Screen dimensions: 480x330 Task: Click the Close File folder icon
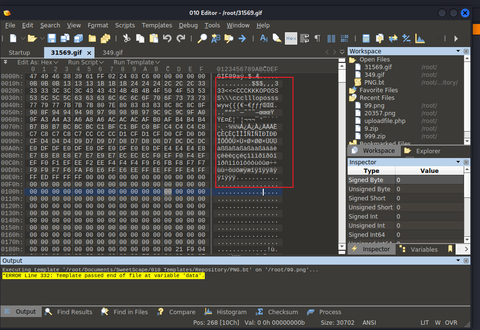pyautogui.click(x=92, y=38)
